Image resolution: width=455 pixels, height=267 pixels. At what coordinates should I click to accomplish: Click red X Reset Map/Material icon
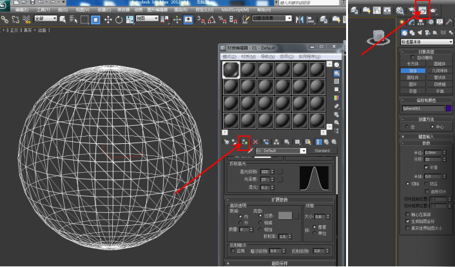coord(255,142)
